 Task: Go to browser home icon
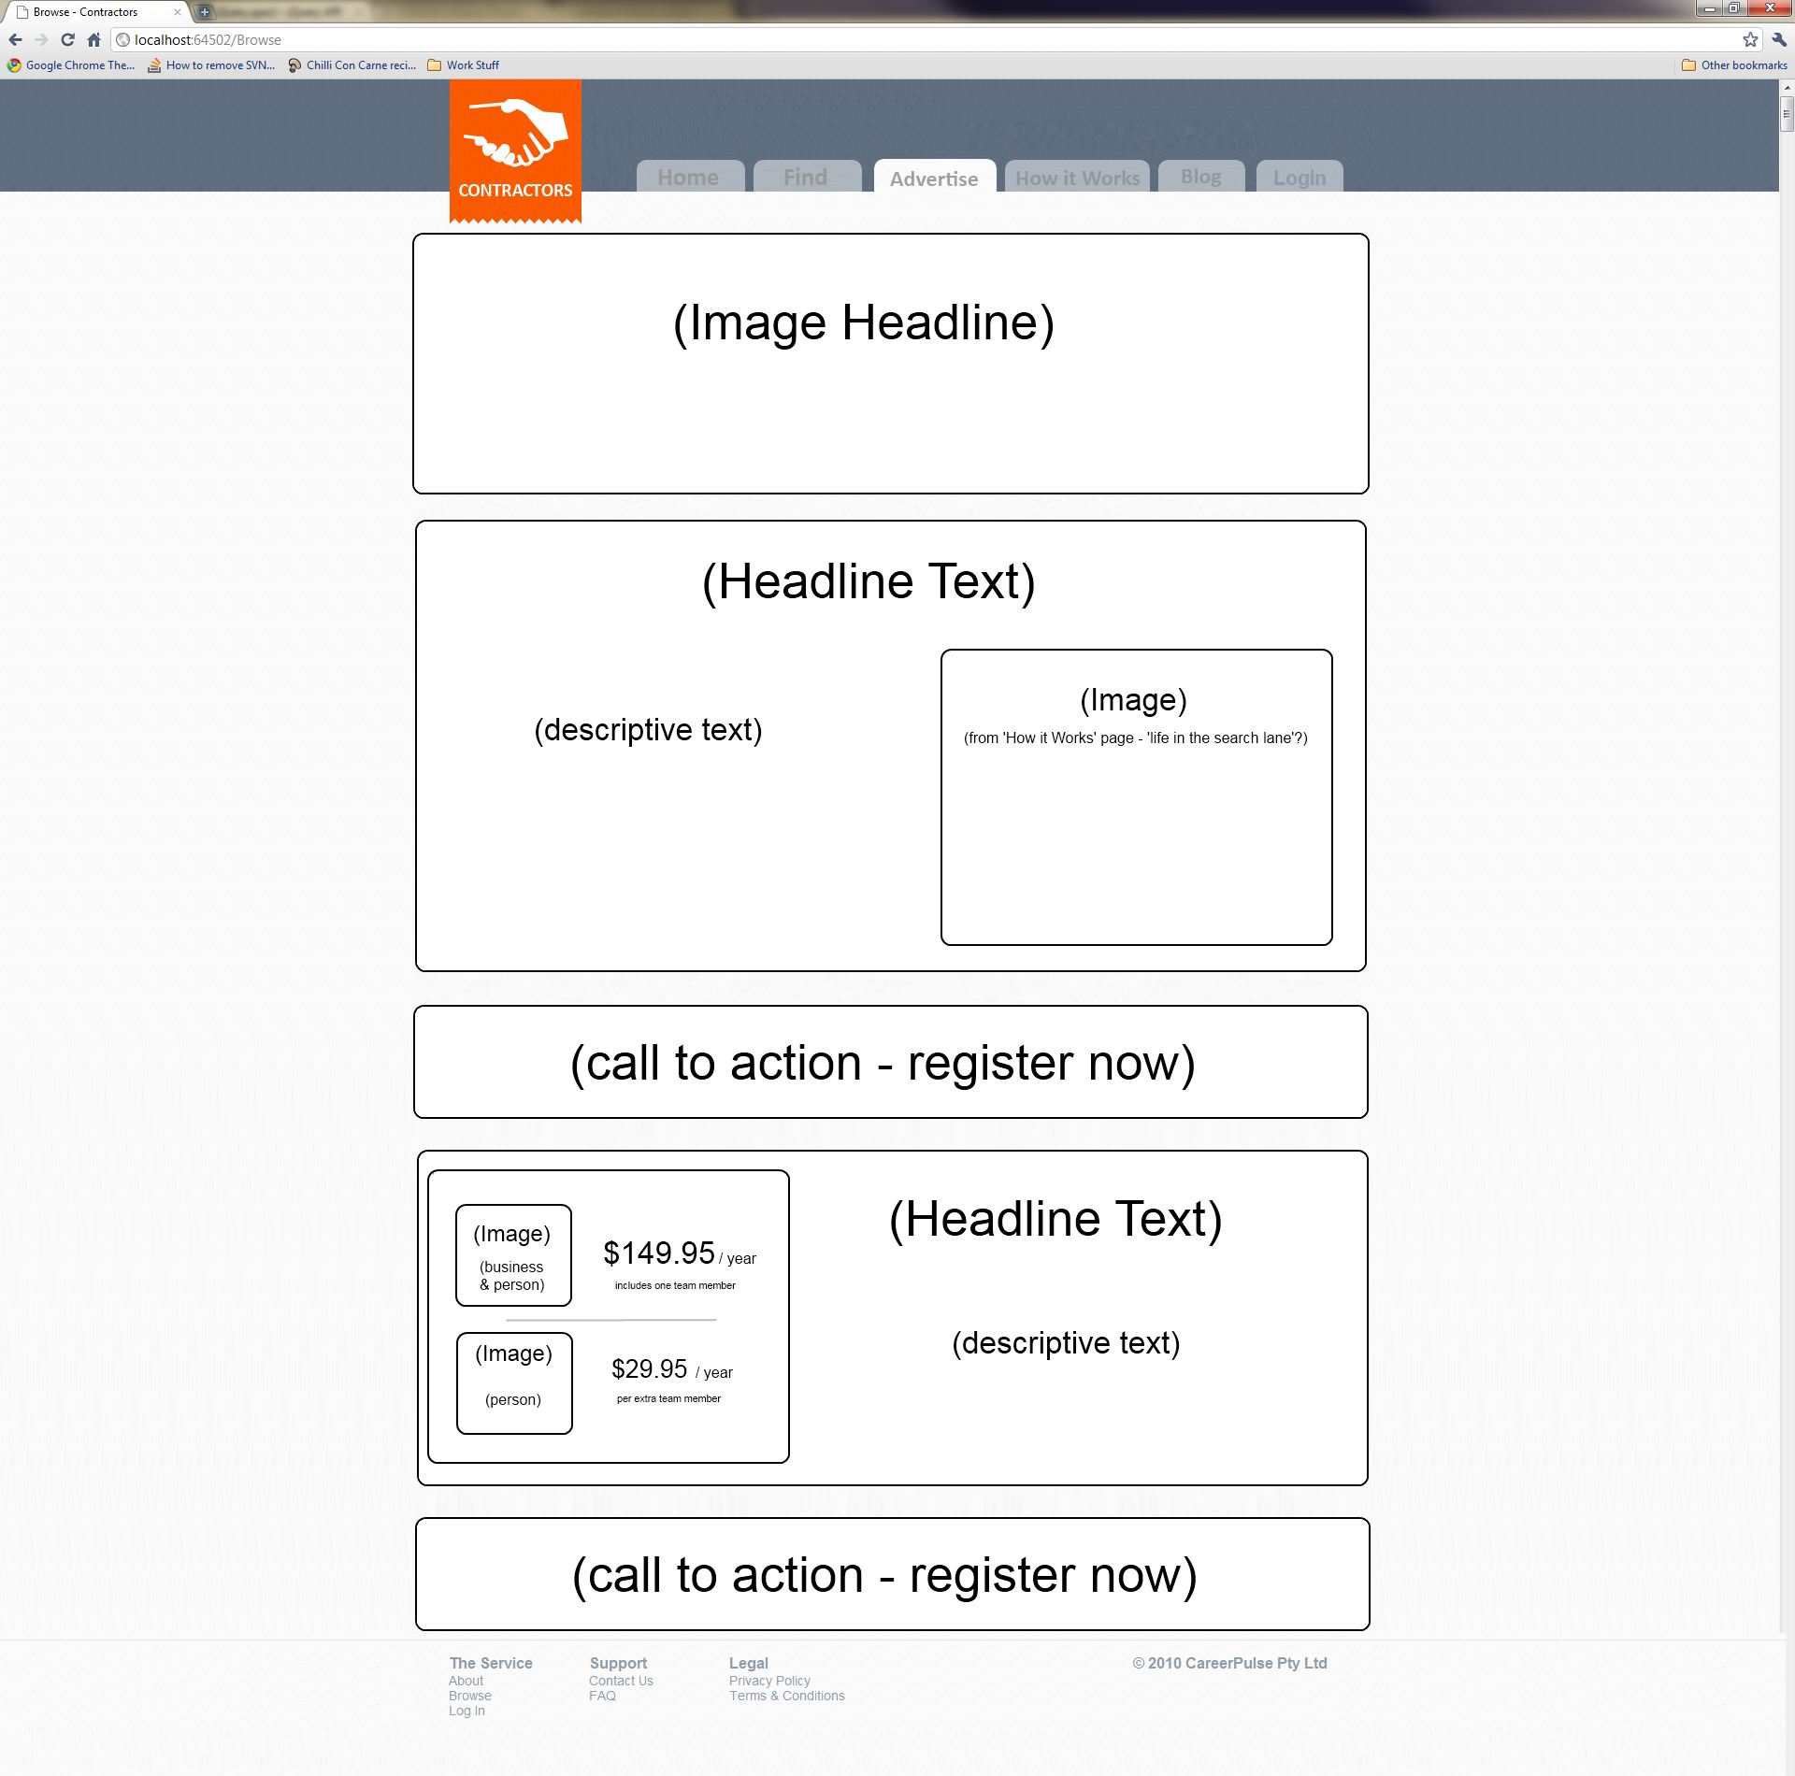(x=93, y=40)
